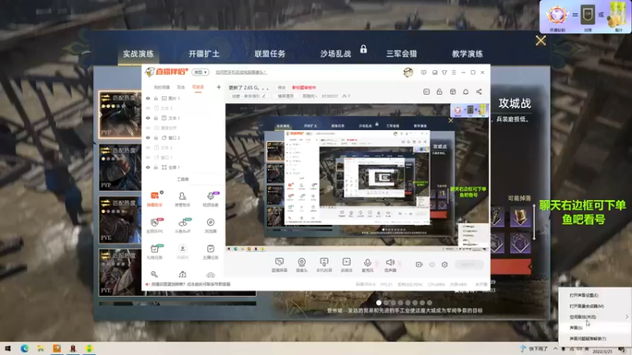This screenshot has height=355, width=632.
Task: Choose 打开声音设置 from the context menu
Action: coord(595,295)
